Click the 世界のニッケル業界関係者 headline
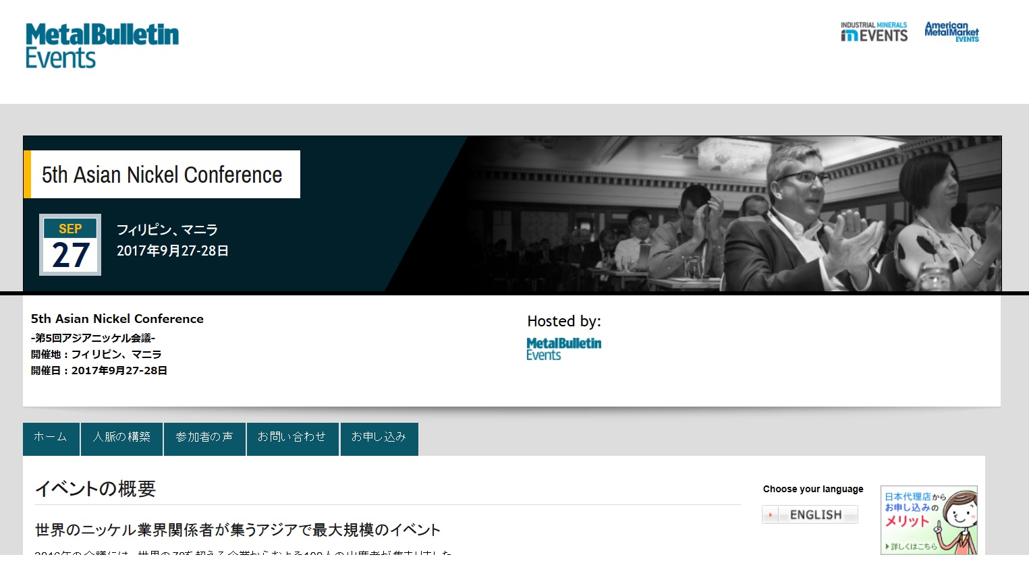1029x561 pixels. (x=238, y=530)
